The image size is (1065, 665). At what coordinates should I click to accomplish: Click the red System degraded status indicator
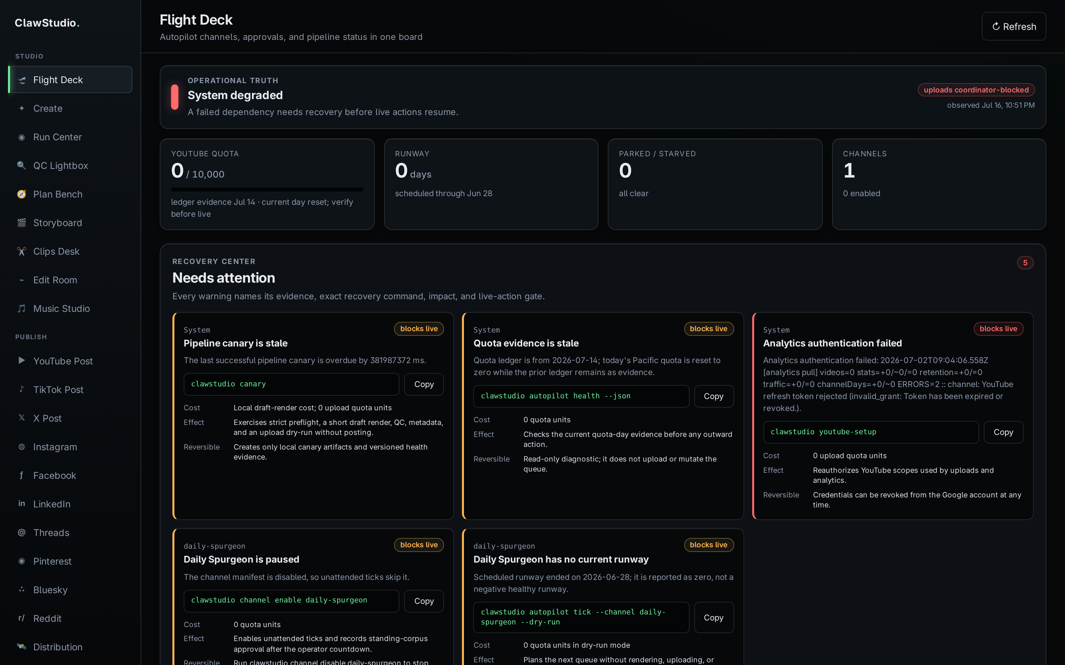click(175, 97)
